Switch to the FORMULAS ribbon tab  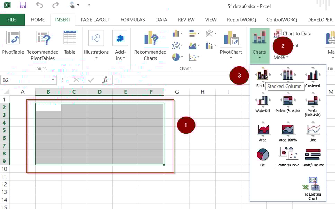133,20
